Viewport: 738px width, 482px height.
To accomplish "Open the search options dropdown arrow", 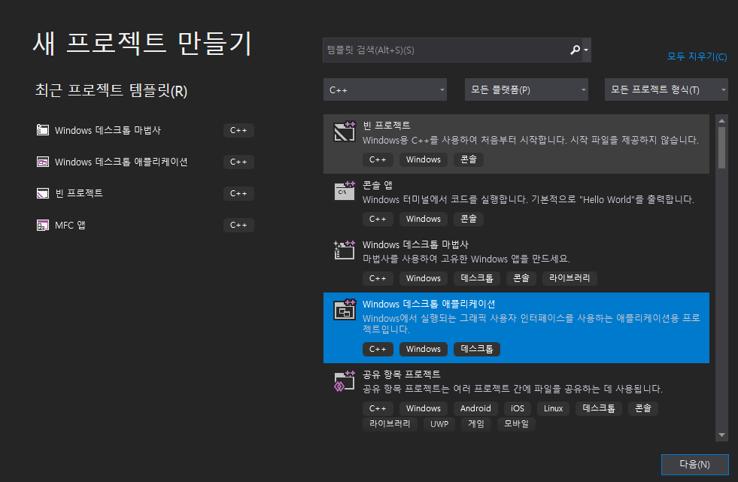I will (586, 50).
